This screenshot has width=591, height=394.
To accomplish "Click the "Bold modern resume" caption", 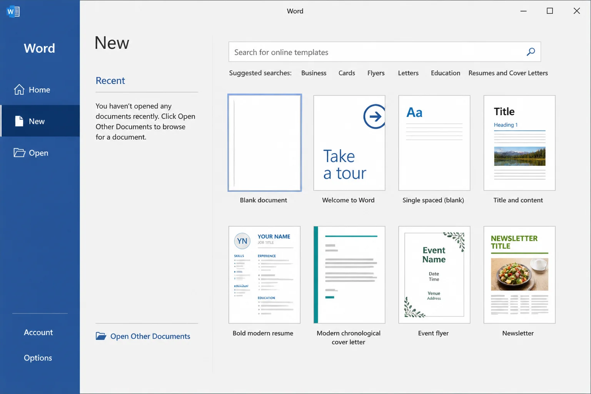I will (263, 333).
